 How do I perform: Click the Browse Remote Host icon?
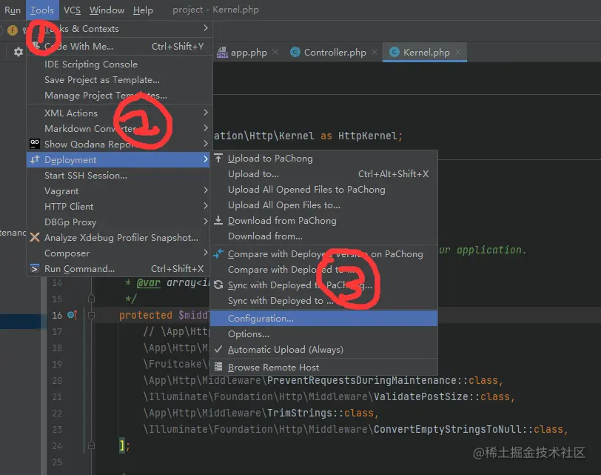point(218,367)
